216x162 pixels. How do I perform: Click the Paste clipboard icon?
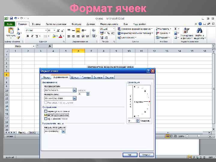(11, 31)
